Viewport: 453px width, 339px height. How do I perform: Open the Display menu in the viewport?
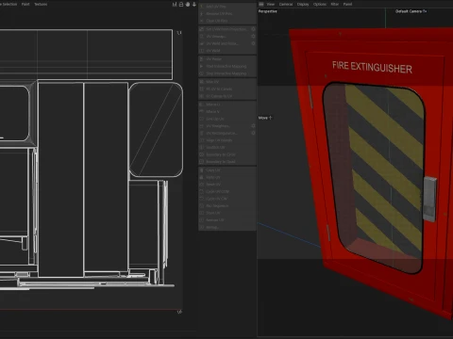point(303,4)
